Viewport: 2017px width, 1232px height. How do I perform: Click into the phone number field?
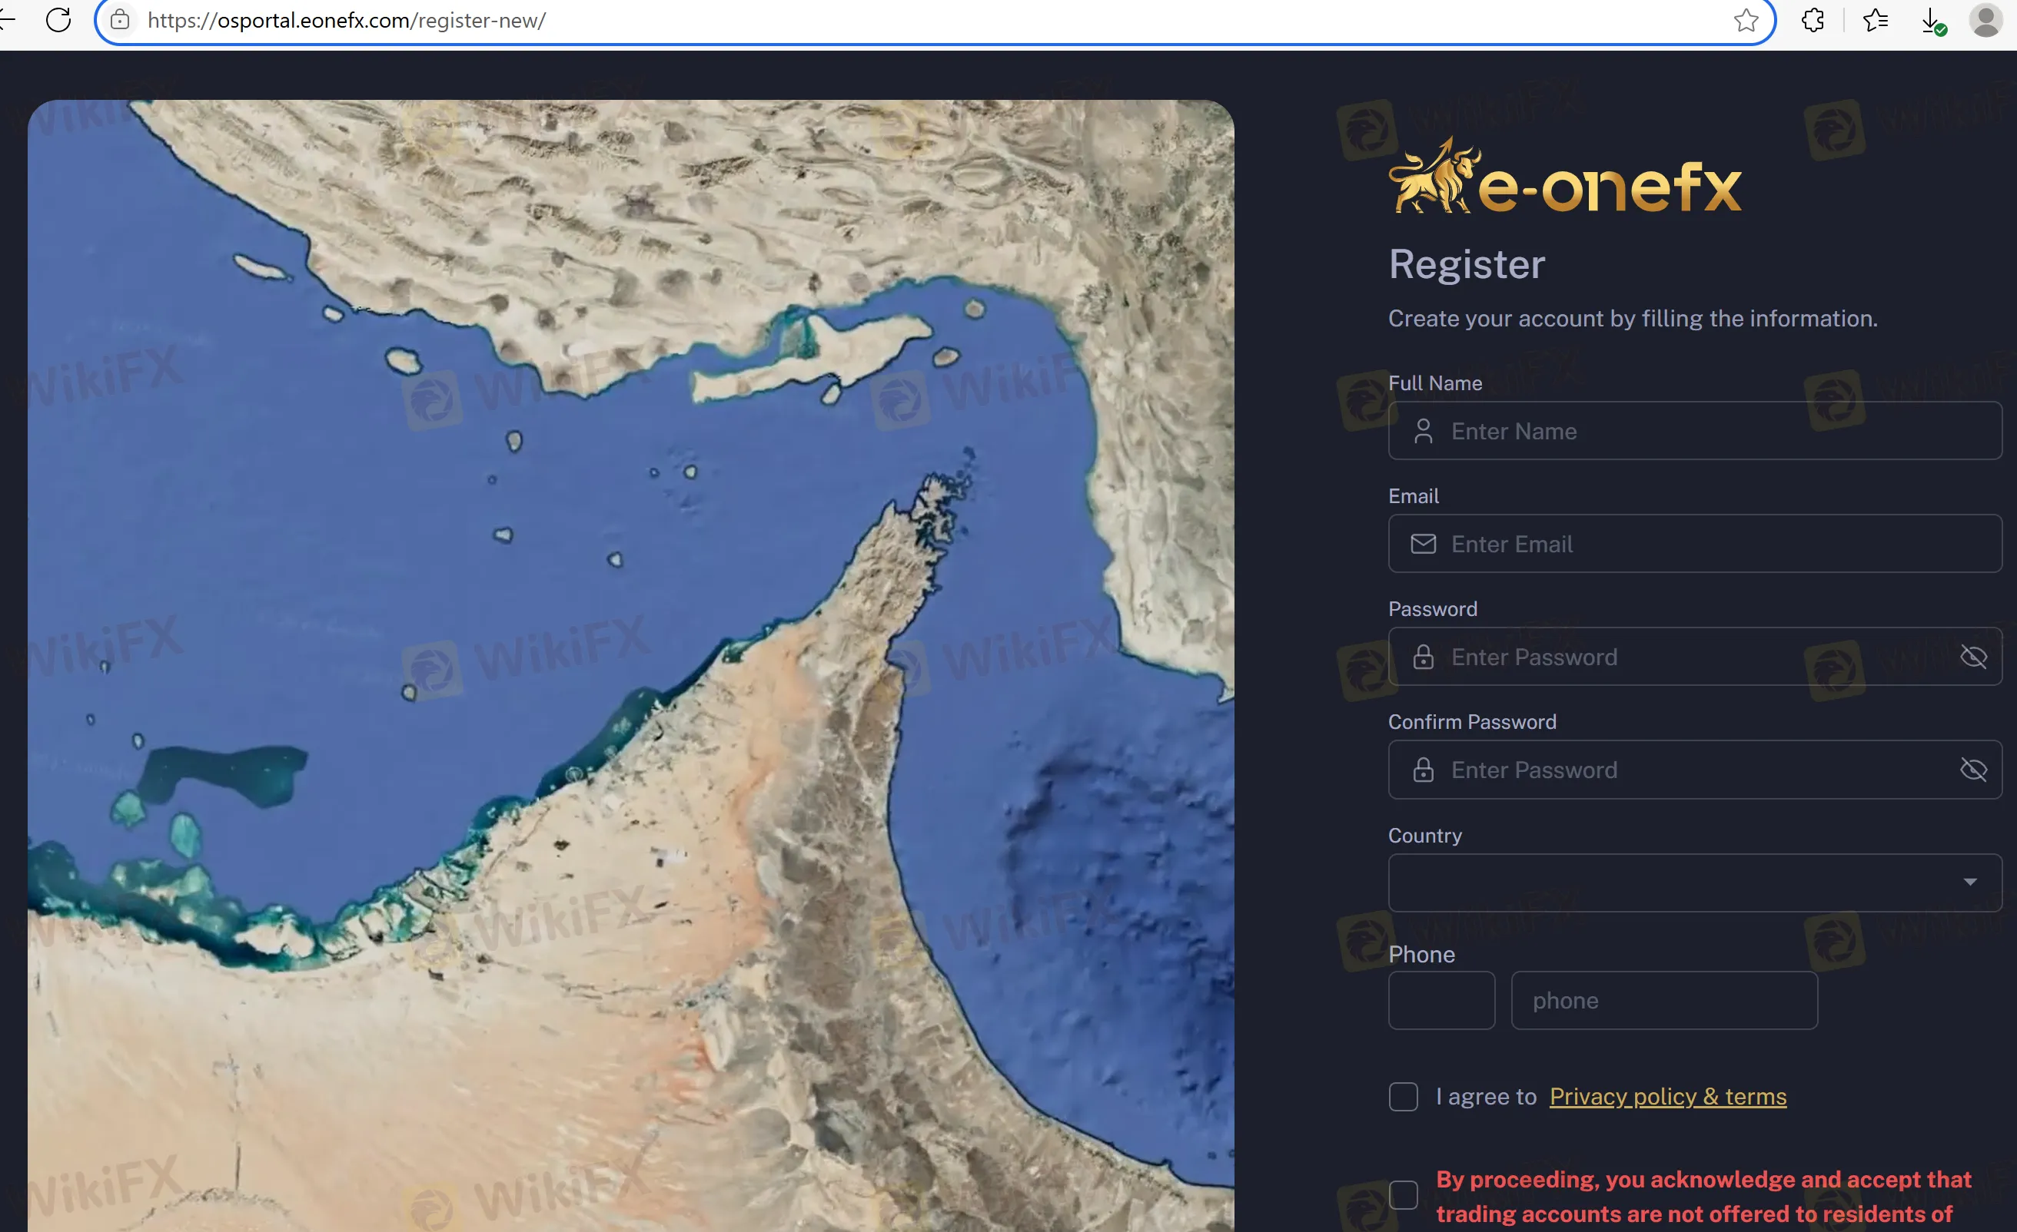coord(1663,1000)
